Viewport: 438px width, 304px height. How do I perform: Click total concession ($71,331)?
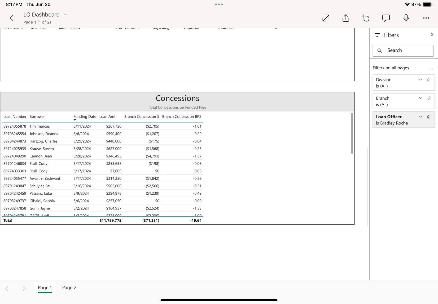point(151,220)
